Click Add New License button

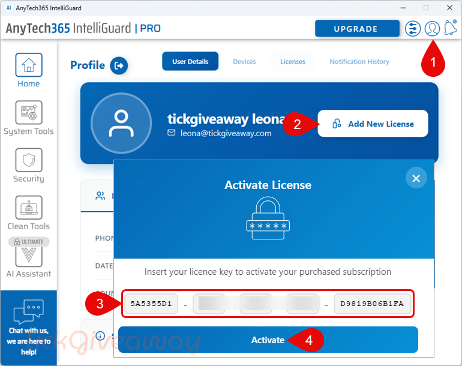coord(373,124)
